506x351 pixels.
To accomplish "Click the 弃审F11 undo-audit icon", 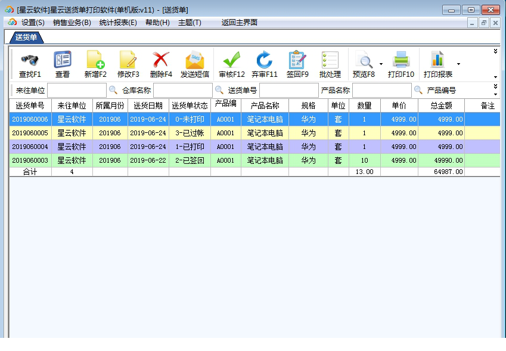I will coord(265,60).
